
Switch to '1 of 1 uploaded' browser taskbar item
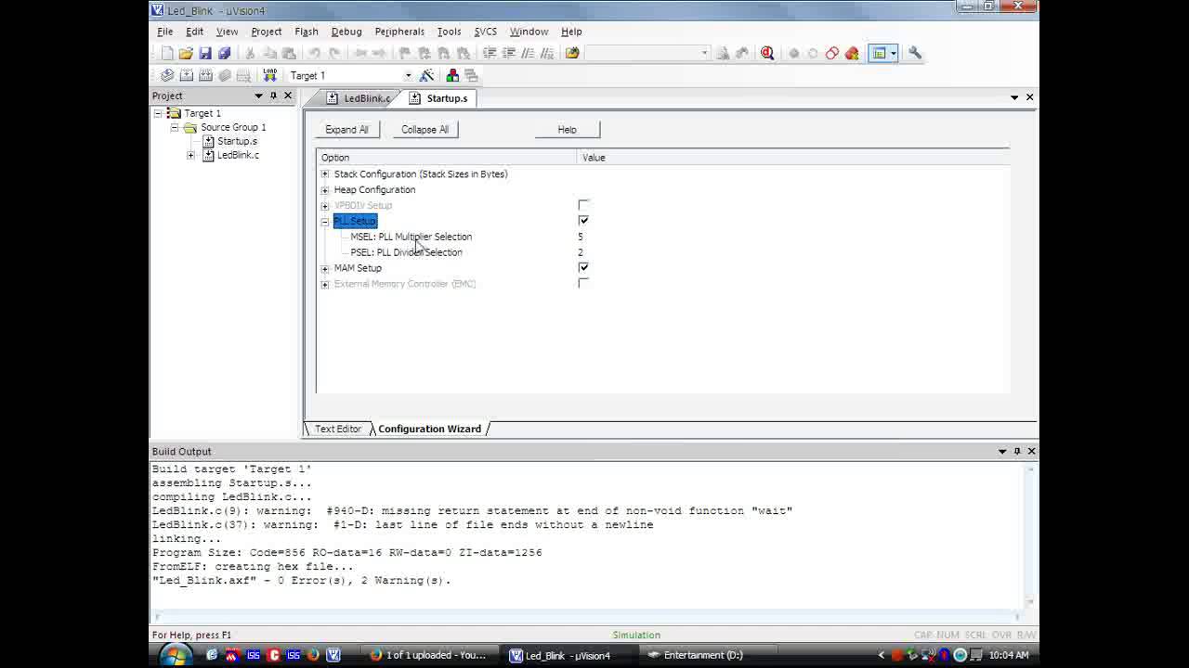click(428, 655)
